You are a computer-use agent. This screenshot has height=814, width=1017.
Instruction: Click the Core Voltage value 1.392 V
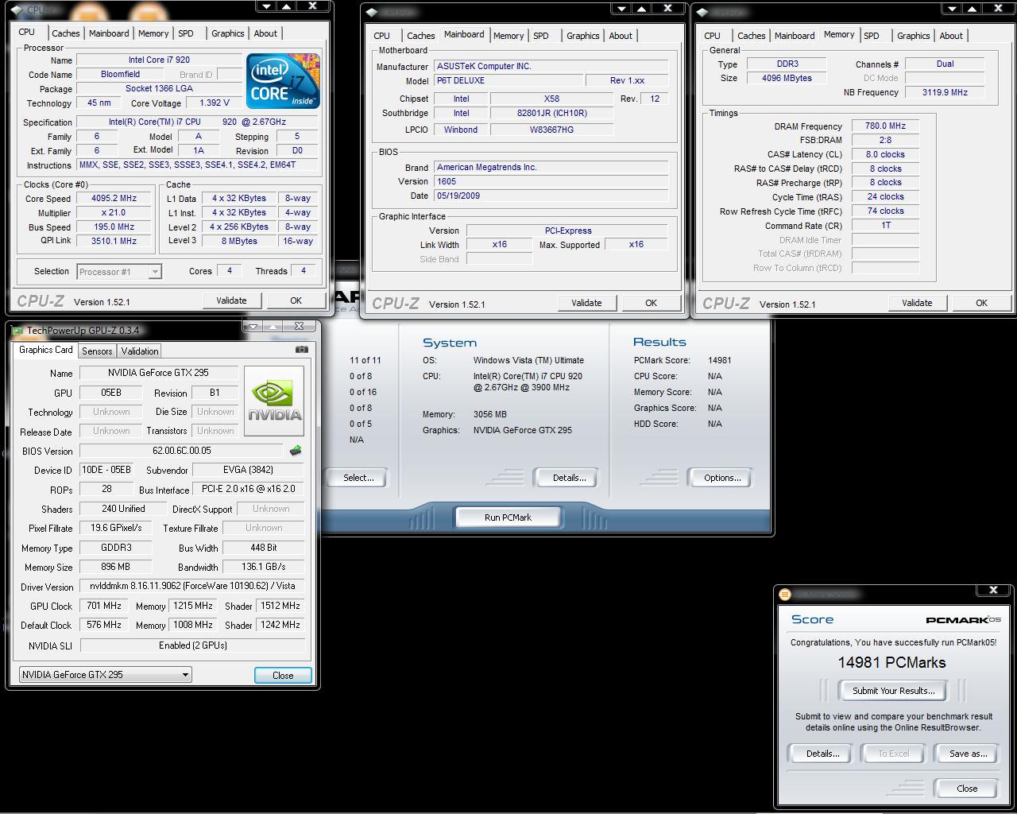(x=215, y=103)
